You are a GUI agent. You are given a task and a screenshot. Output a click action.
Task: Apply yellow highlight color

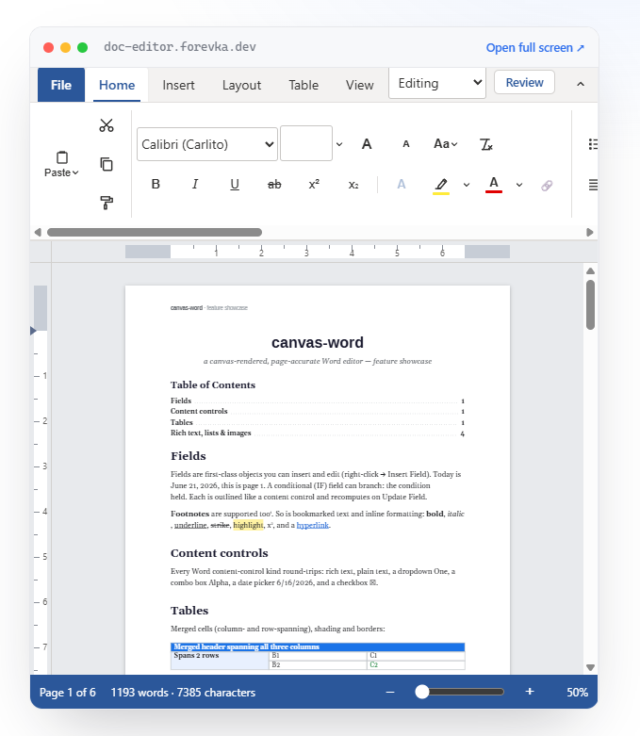pyautogui.click(x=441, y=186)
